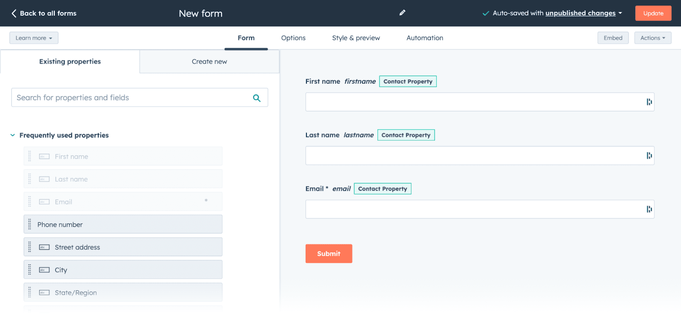Click the search magnifier icon
This screenshot has width=681, height=314.
(x=257, y=98)
